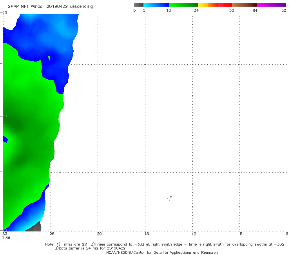Click the longitude axis label '-5'

[239, 234]
